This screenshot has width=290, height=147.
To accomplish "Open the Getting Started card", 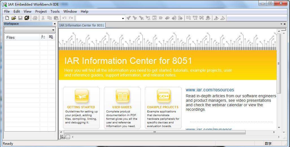I will [81, 108].
